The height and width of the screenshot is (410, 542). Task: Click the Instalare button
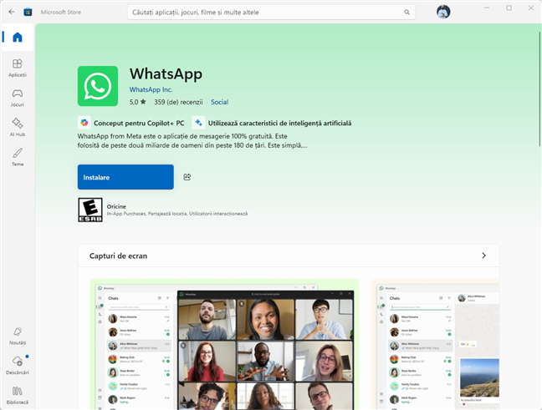click(125, 177)
